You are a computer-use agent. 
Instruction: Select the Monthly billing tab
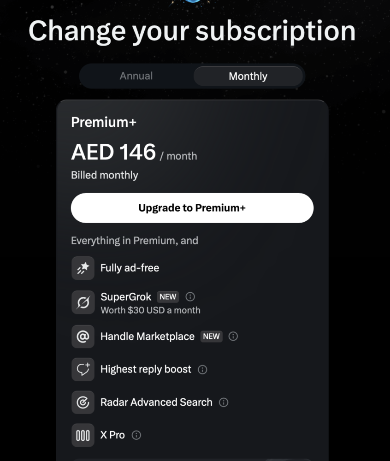(x=248, y=76)
